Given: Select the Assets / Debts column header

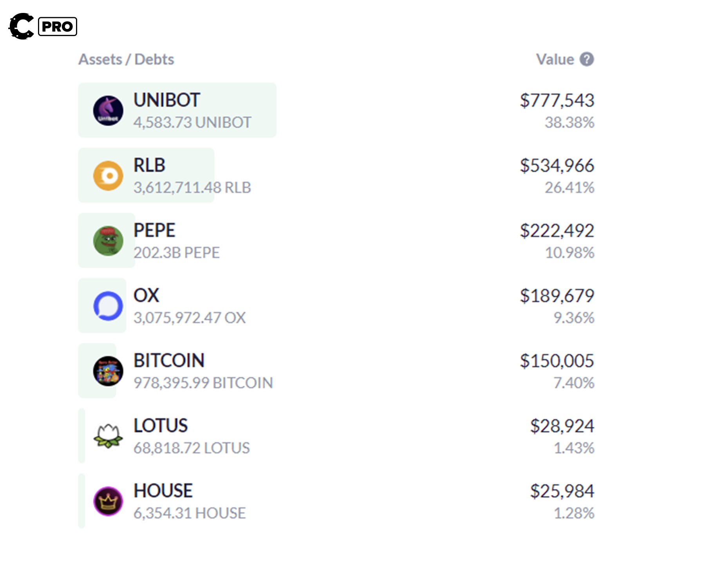Looking at the screenshot, I should 126,60.
